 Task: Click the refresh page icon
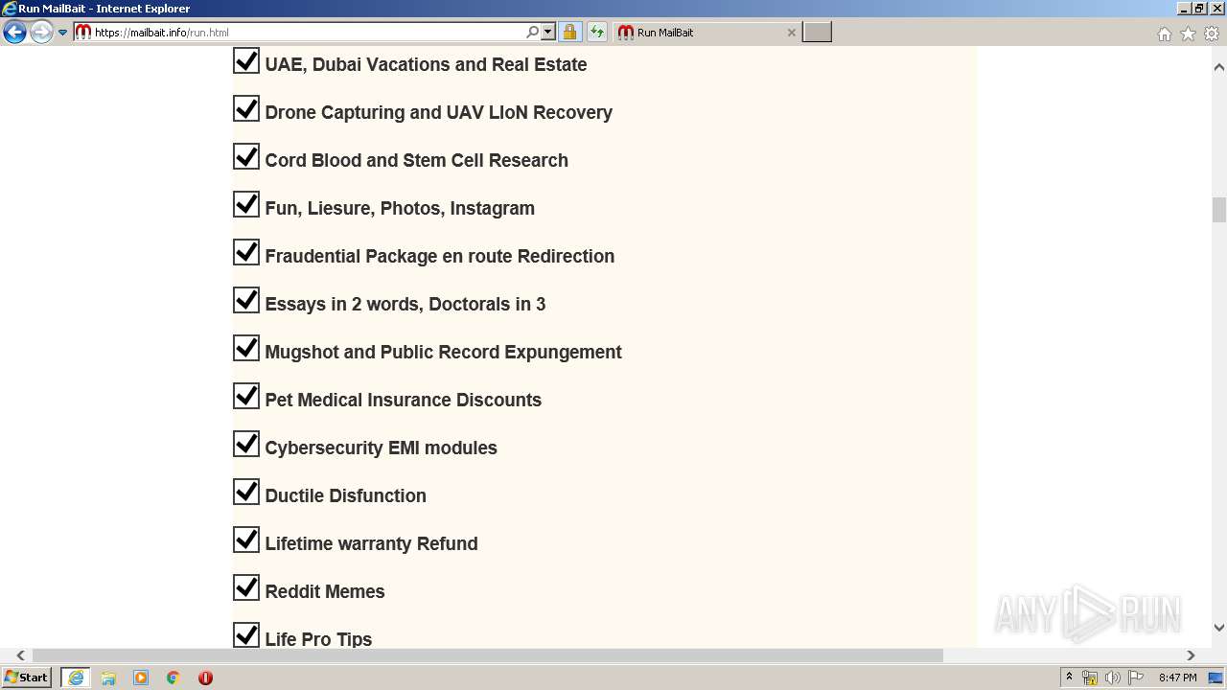point(597,33)
